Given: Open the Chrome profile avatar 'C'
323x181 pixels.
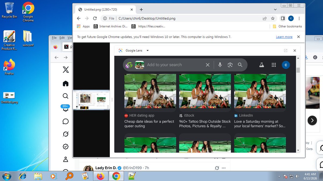Looking at the screenshot, I should 291,19.
